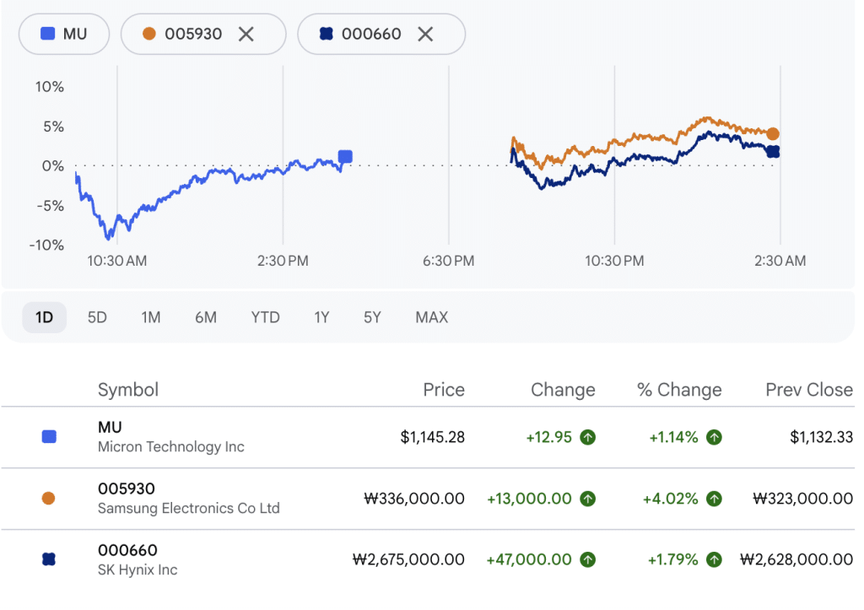Click up-arrow icon beside +13,000.00 change
Viewport: 864px width, 610px height.
pos(588,499)
